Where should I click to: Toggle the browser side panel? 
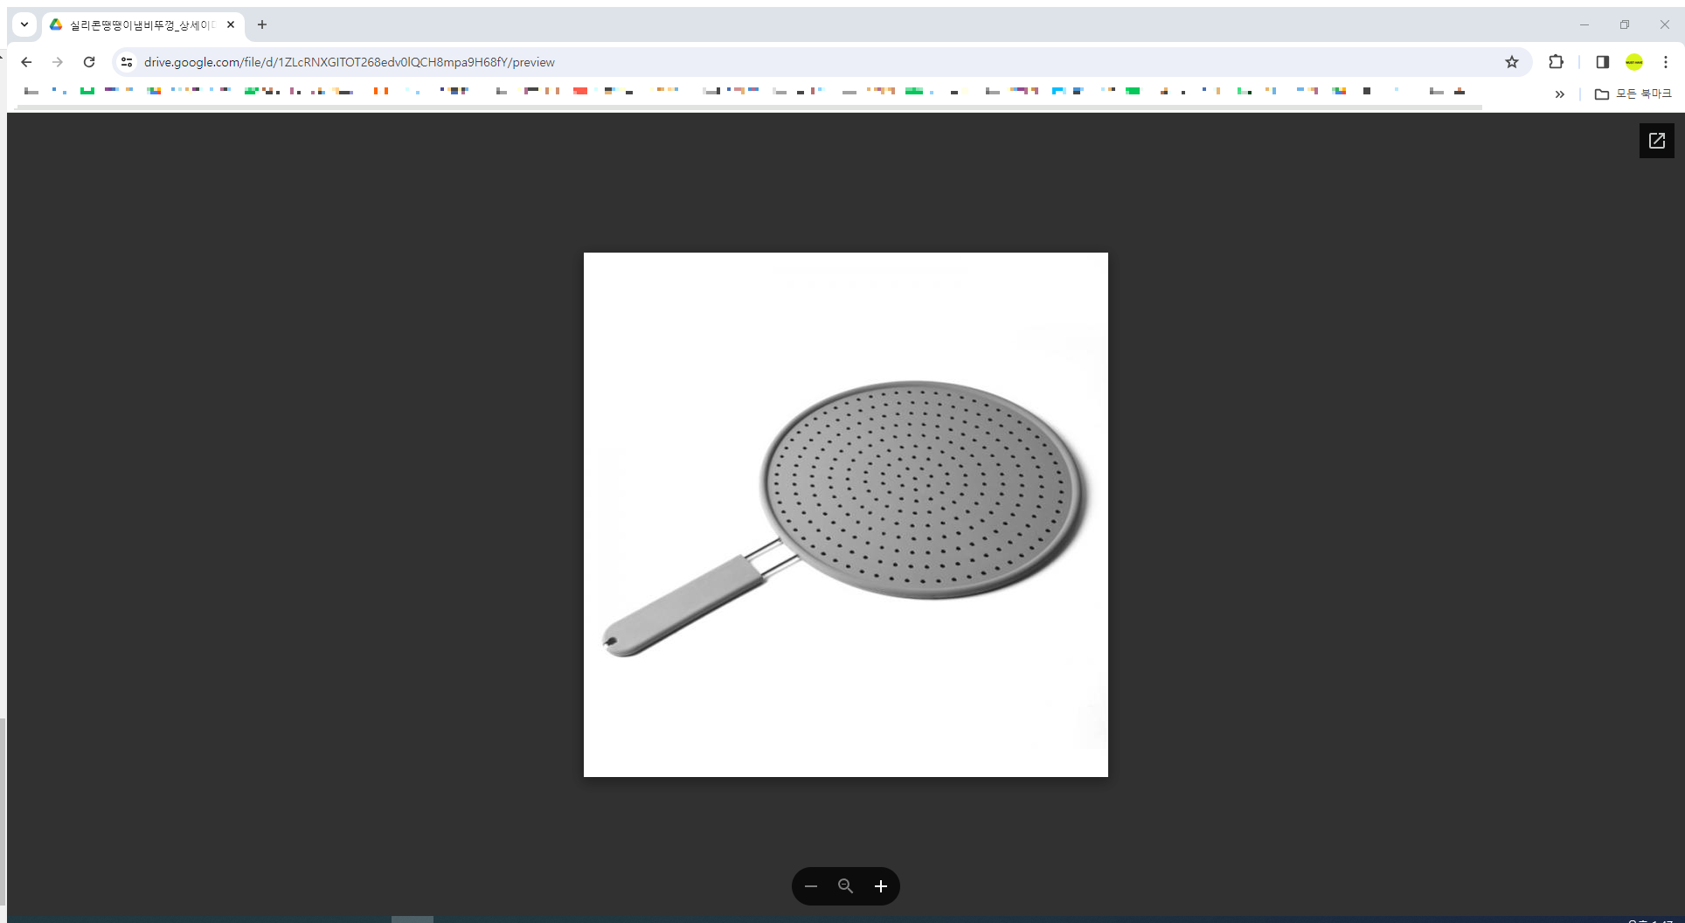click(1602, 62)
